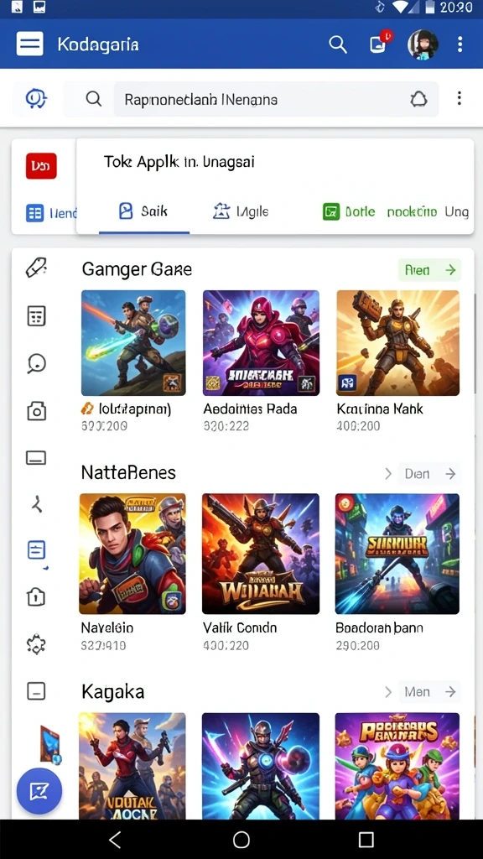Click the Gamger Gare section heading
Viewport: 483px width, 859px height.
tap(137, 269)
